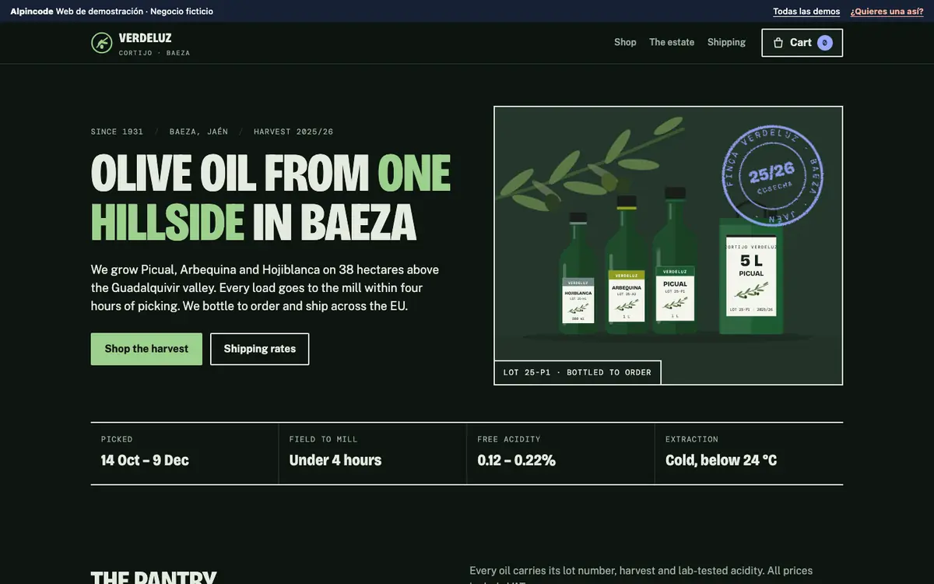Click the 'HARVEST 2025/26' label
The image size is (934, 584).
click(x=293, y=132)
